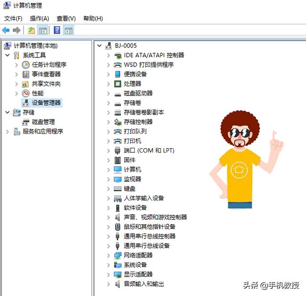Click the 显示适配器 display adapter icon
This screenshot has height=296, width=306.
click(118, 274)
